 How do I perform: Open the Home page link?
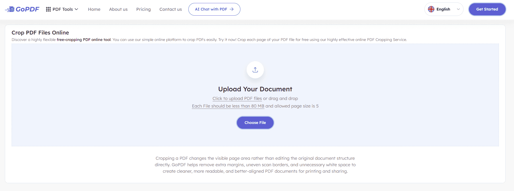pyautogui.click(x=94, y=9)
